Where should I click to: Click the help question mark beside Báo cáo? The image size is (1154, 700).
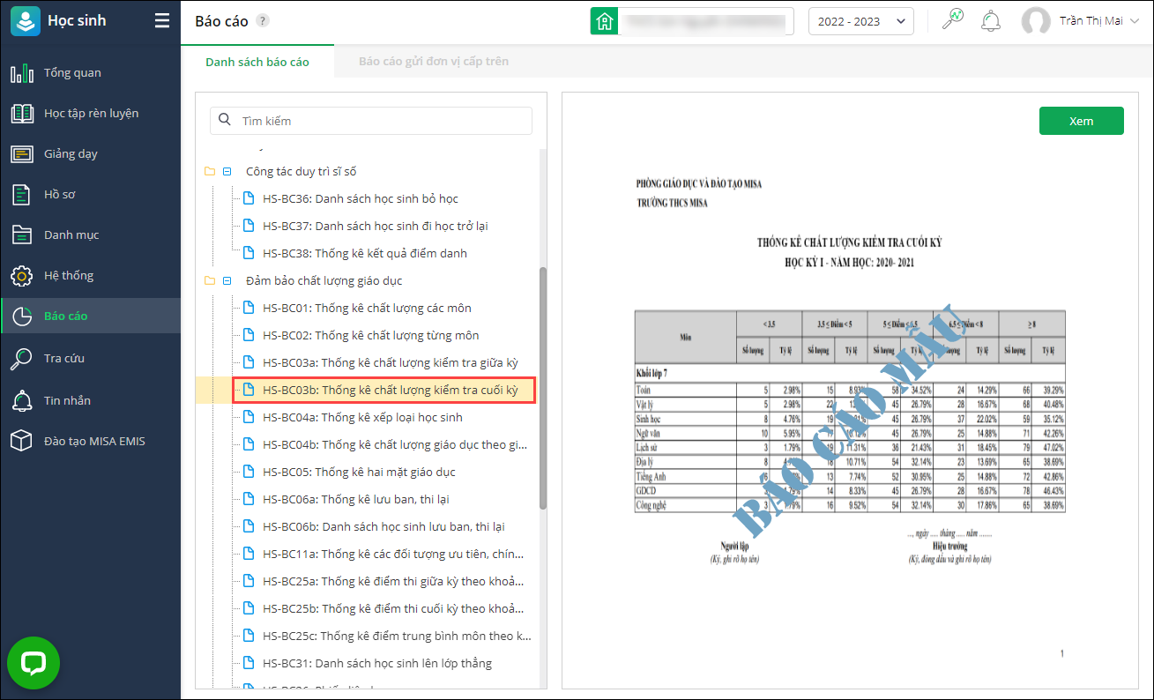coord(263,21)
